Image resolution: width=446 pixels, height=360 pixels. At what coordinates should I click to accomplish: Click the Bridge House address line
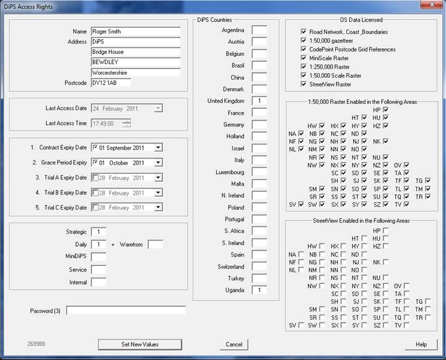136,52
